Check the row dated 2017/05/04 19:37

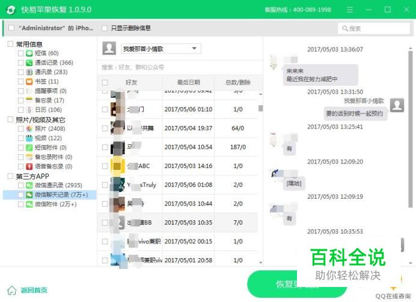(105, 128)
